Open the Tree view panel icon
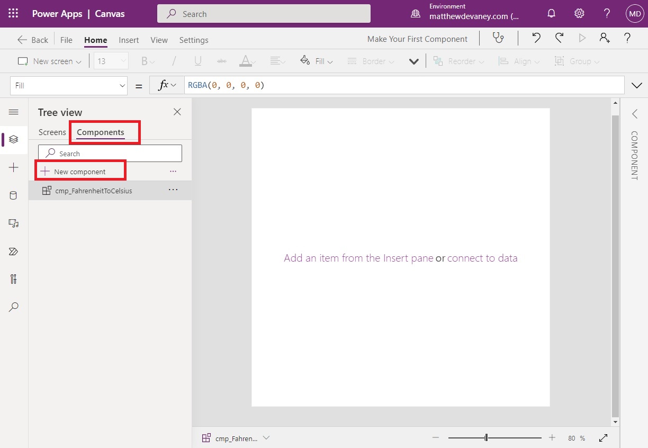This screenshot has height=448, width=648. (14, 139)
